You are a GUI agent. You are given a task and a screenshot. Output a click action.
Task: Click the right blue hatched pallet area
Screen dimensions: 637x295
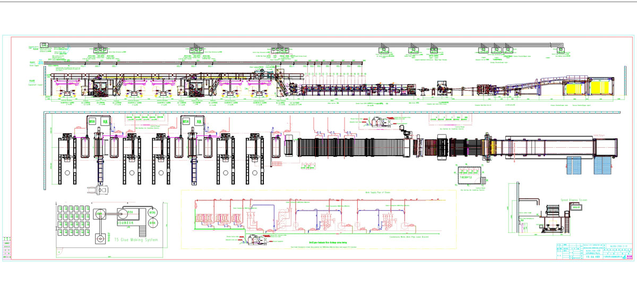(601, 167)
